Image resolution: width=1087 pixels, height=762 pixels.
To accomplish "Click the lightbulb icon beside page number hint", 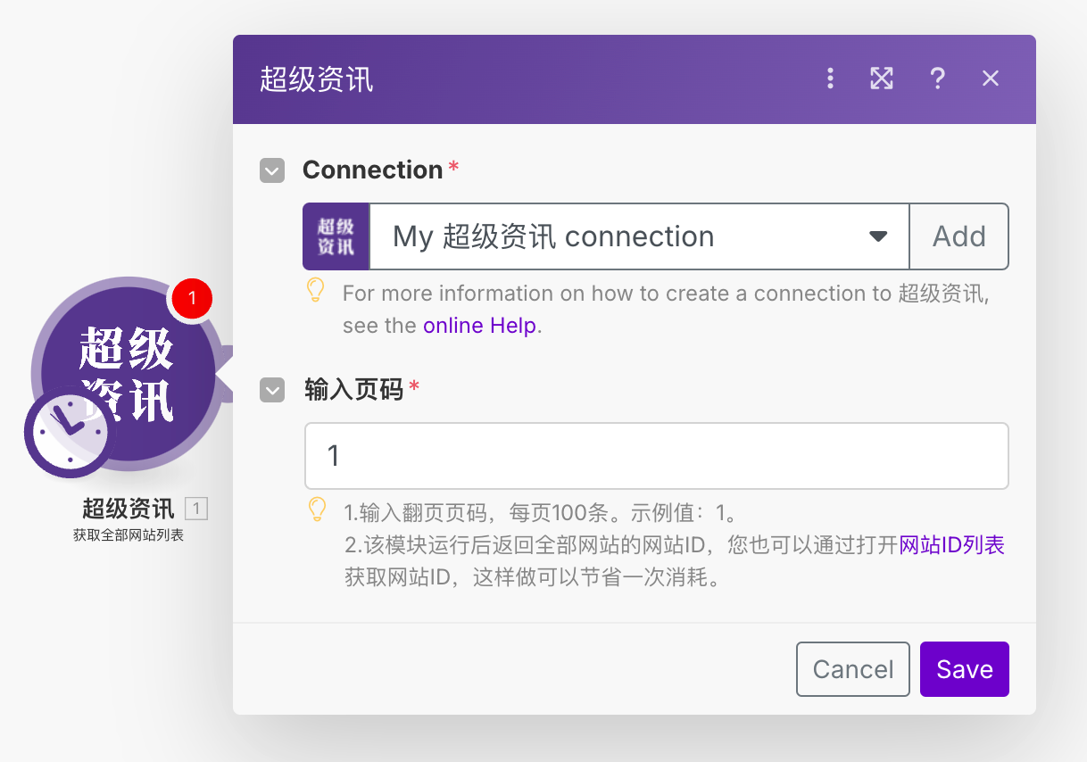I will (x=317, y=509).
